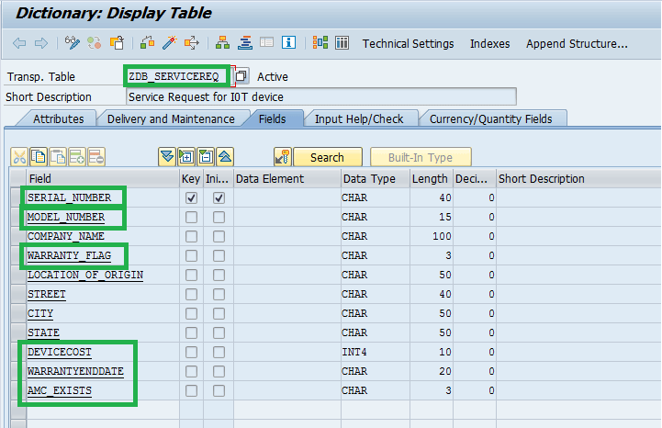The height and width of the screenshot is (428, 662).
Task: Click the Key fields jump icon
Action: pyautogui.click(x=283, y=157)
